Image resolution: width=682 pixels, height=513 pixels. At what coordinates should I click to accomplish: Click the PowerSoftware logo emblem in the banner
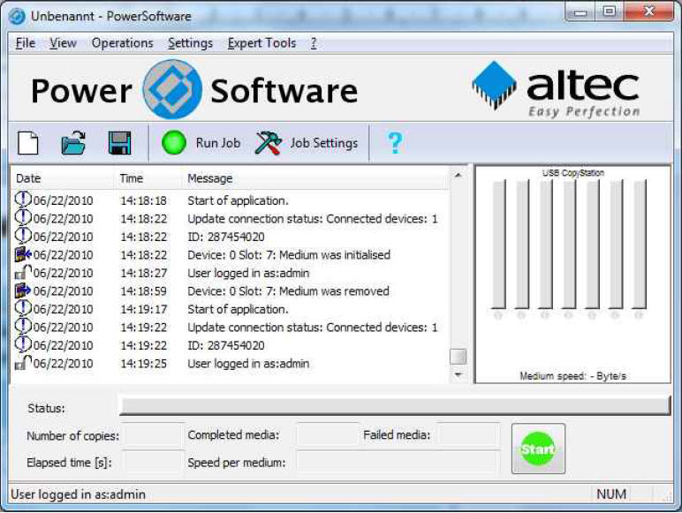coord(172,89)
